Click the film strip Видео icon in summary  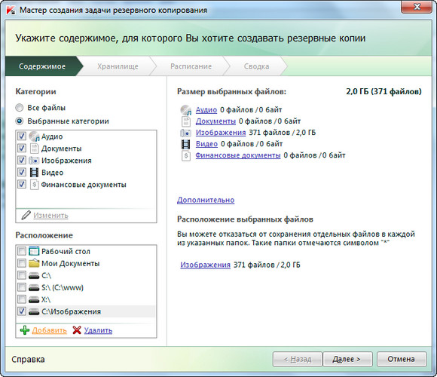pos(186,144)
